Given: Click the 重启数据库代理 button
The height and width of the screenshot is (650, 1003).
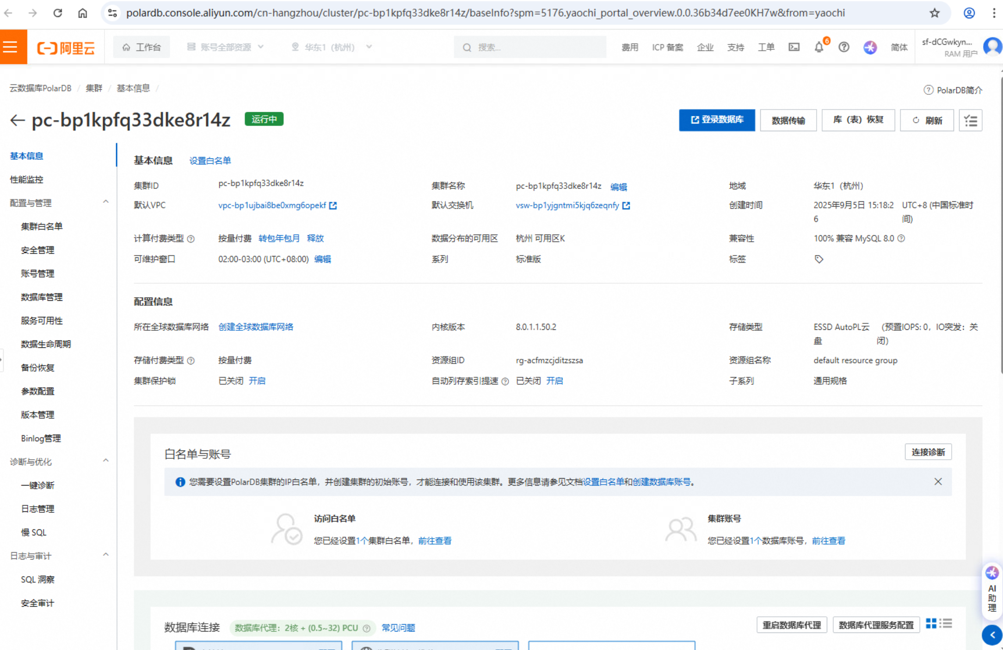Looking at the screenshot, I should [792, 625].
